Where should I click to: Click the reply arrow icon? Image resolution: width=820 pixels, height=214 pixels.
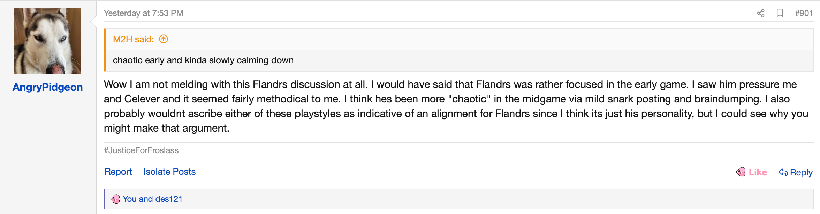point(783,172)
